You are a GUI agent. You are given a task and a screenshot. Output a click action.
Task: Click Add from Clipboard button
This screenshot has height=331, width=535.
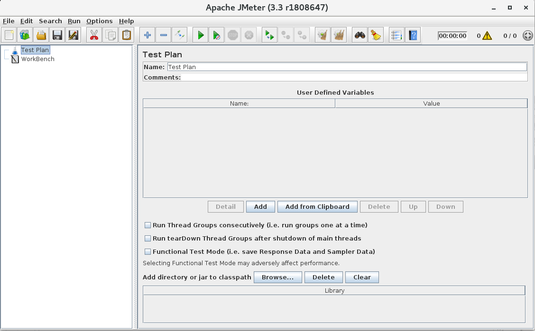click(x=317, y=207)
